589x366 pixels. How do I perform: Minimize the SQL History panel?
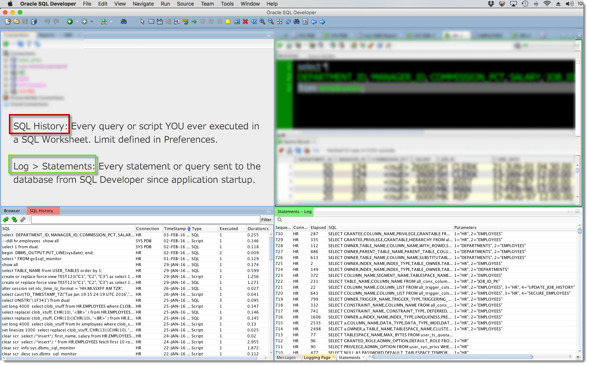(269, 211)
